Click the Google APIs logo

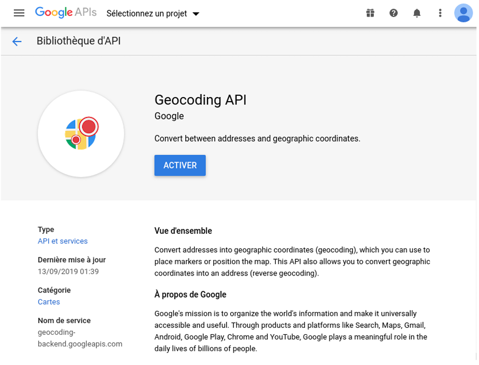pyautogui.click(x=66, y=13)
